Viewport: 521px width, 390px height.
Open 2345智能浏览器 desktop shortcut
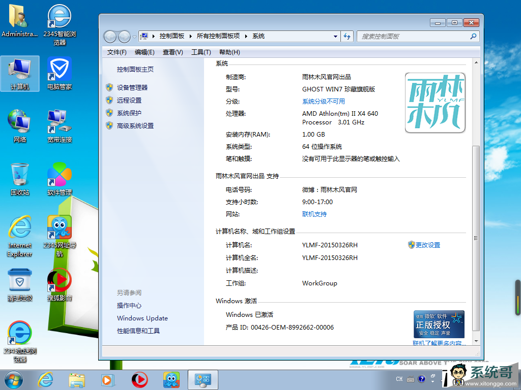[x=60, y=24]
